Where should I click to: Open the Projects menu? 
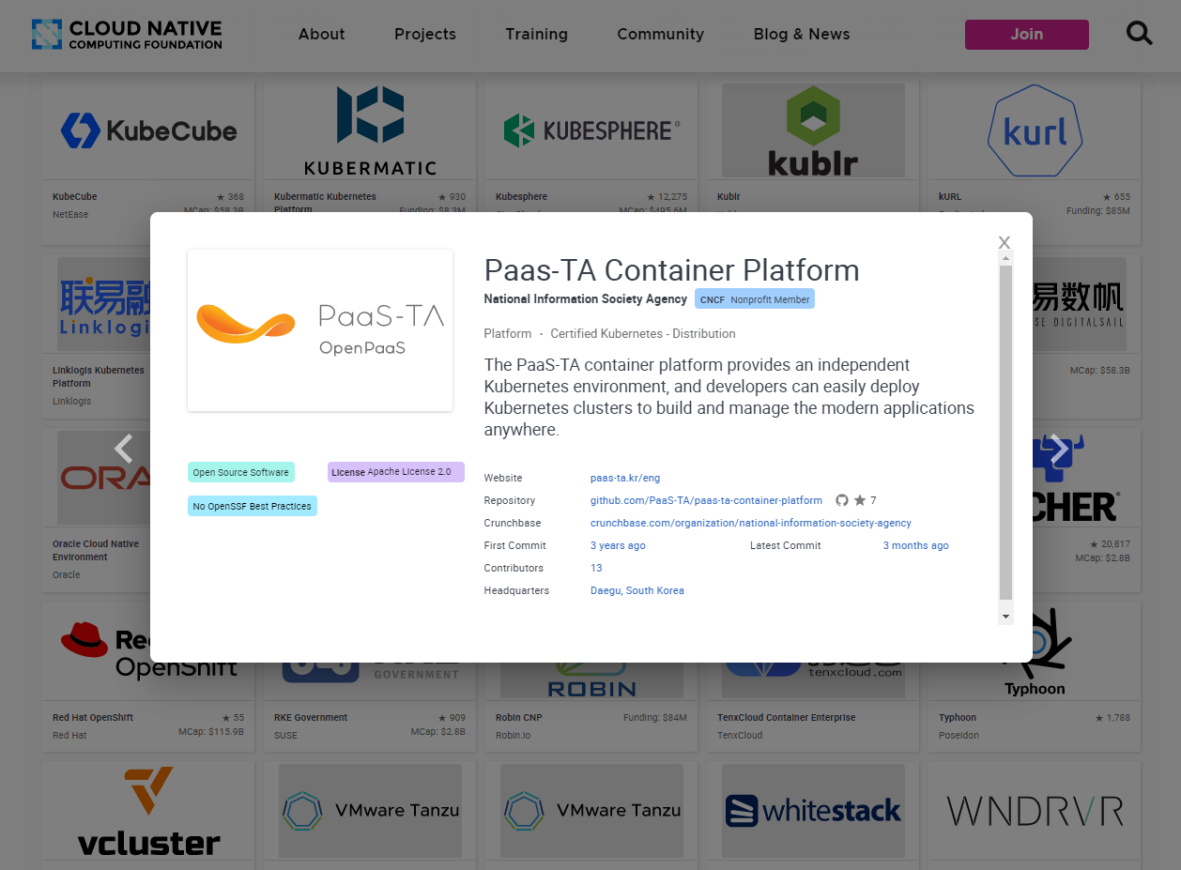424,34
